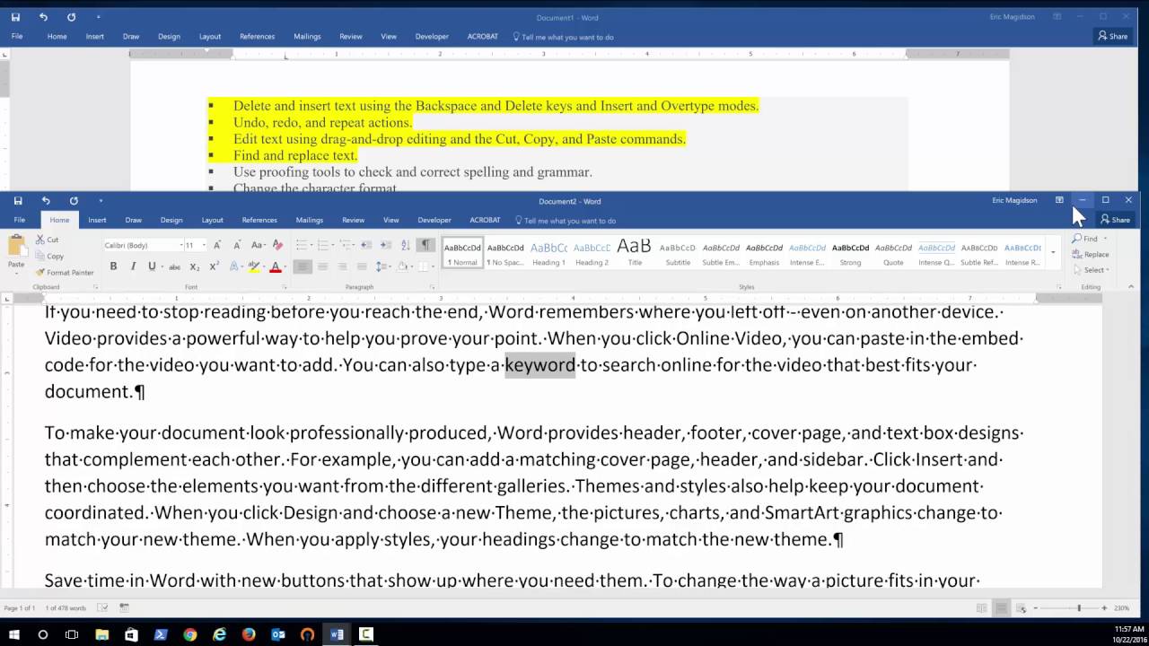
Task: Decrease font size with the shrink font icon
Action: pos(238,245)
